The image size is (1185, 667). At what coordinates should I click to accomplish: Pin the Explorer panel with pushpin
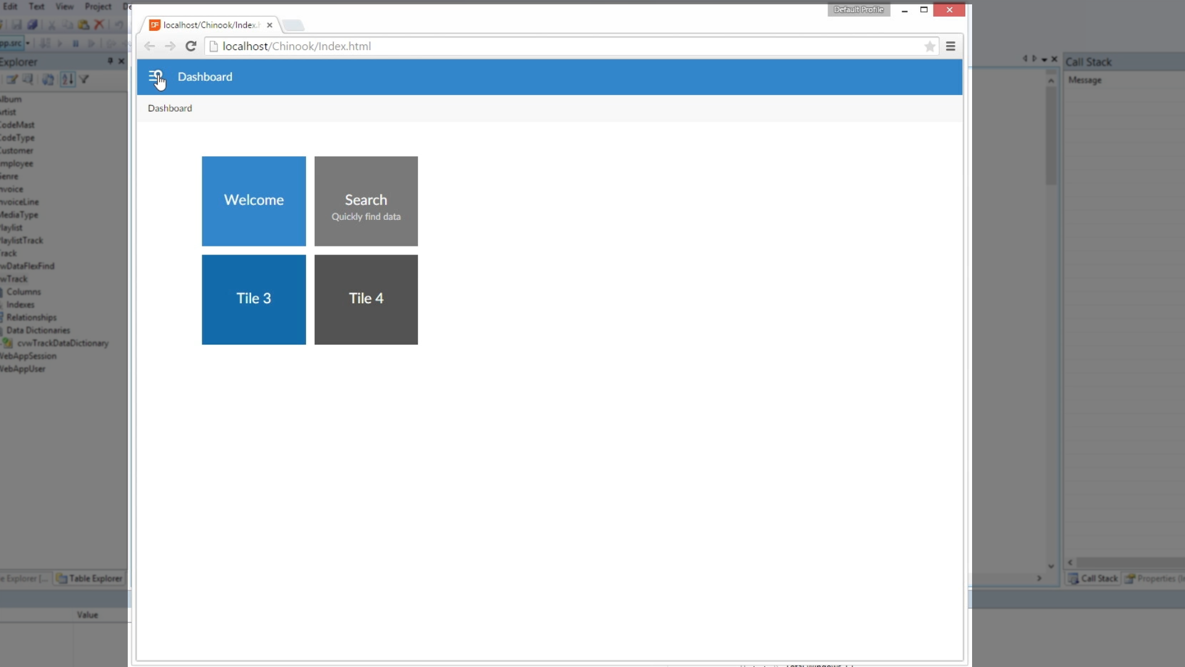tap(110, 61)
